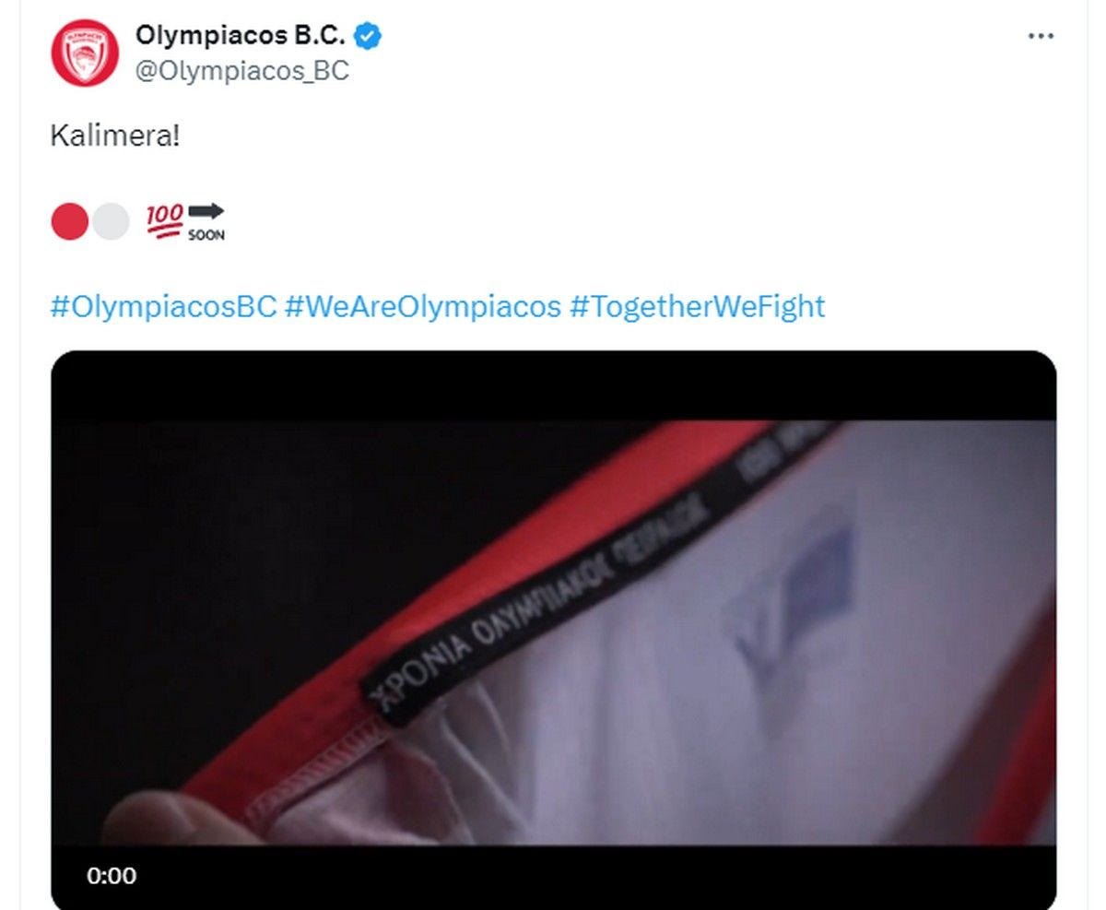Open the @Olympiacos_BC handle link
Image resolution: width=1106 pixels, height=910 pixels.
(x=242, y=71)
